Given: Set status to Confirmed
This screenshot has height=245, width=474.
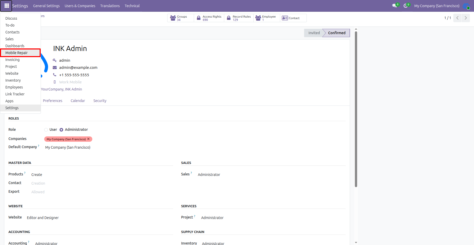Looking at the screenshot, I should pyautogui.click(x=336, y=33).
